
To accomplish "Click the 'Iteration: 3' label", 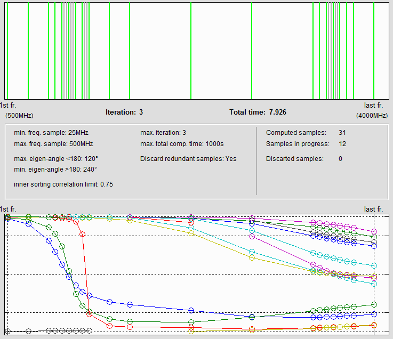I will (124, 112).
